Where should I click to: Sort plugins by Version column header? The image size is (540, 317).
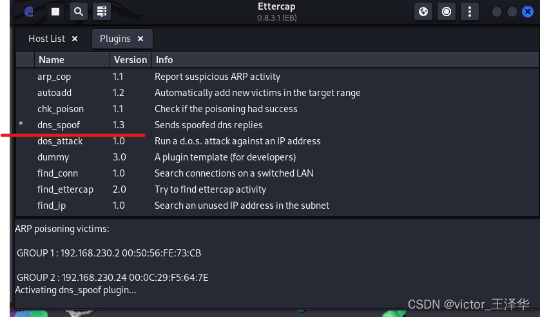point(130,60)
